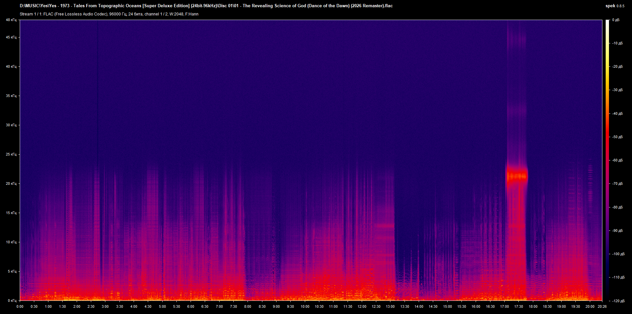Click the 10 кГц frequency label
Screen dimensions: 632x314
(x=11, y=242)
